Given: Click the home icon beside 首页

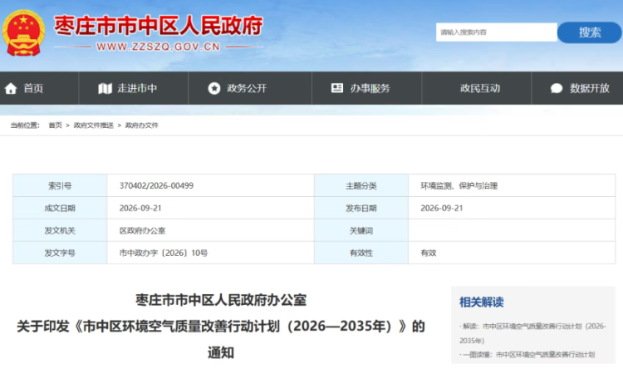Looking at the screenshot, I should [x=11, y=88].
